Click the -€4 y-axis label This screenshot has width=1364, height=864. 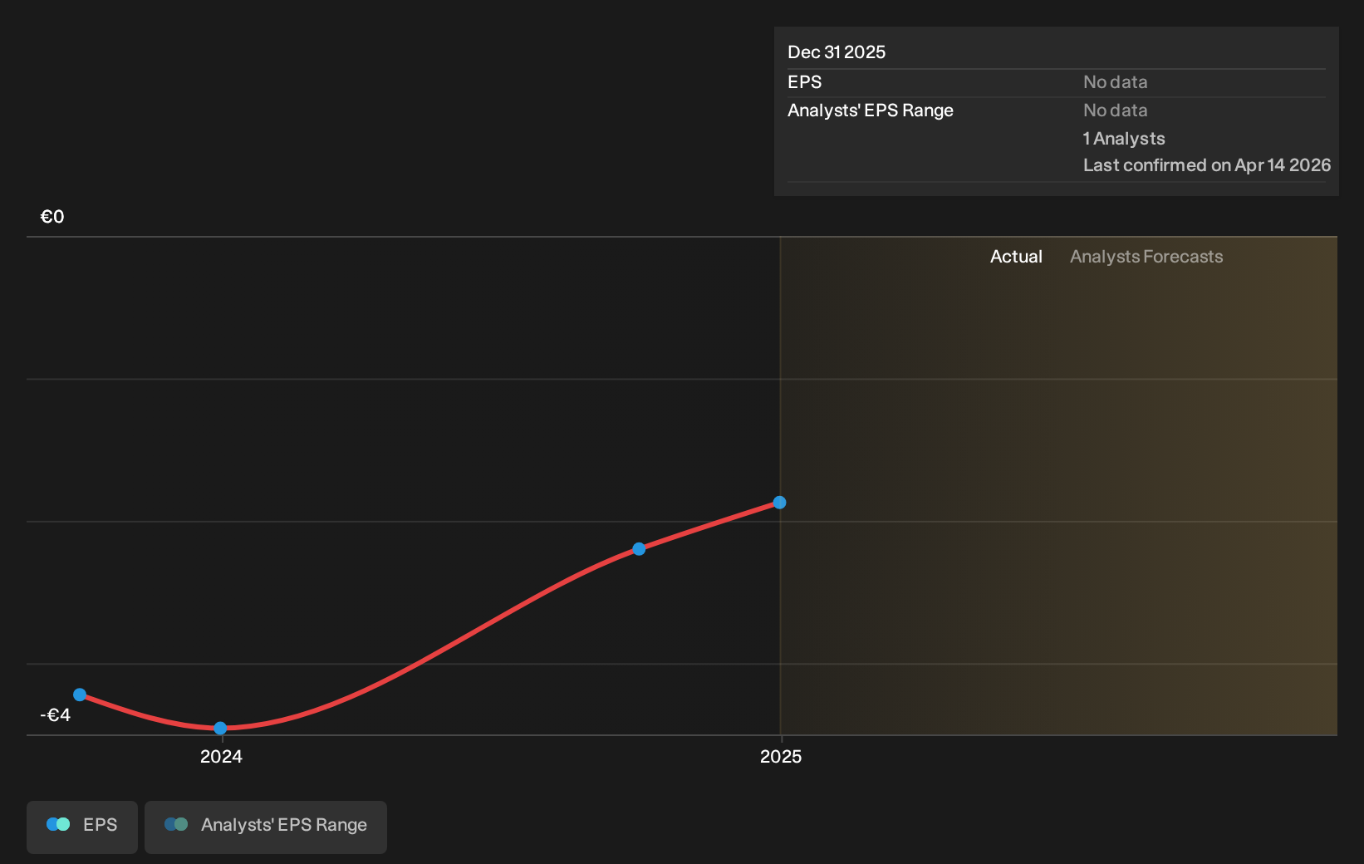click(x=56, y=715)
